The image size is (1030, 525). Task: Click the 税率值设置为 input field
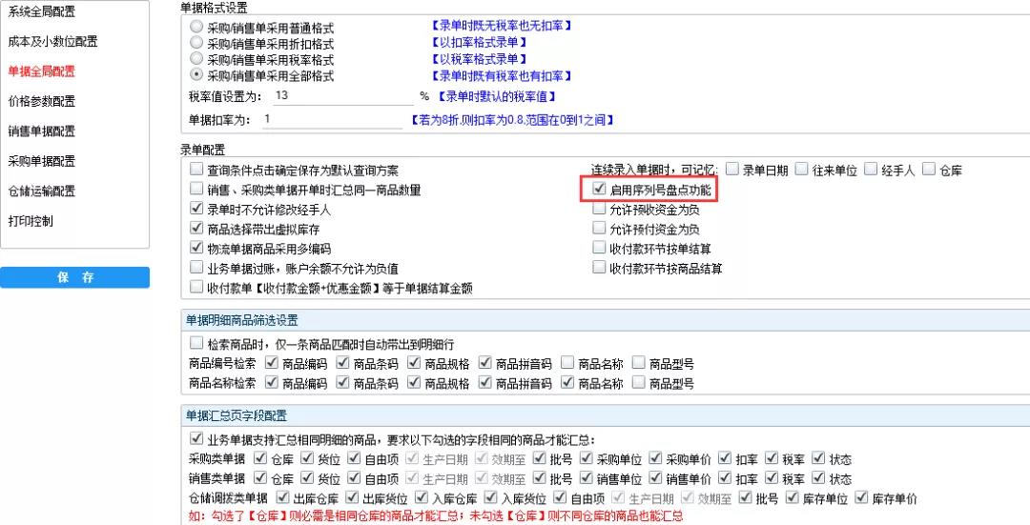339,96
